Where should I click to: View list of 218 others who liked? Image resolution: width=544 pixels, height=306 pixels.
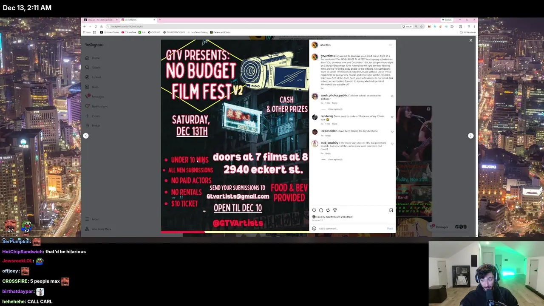pos(346,217)
